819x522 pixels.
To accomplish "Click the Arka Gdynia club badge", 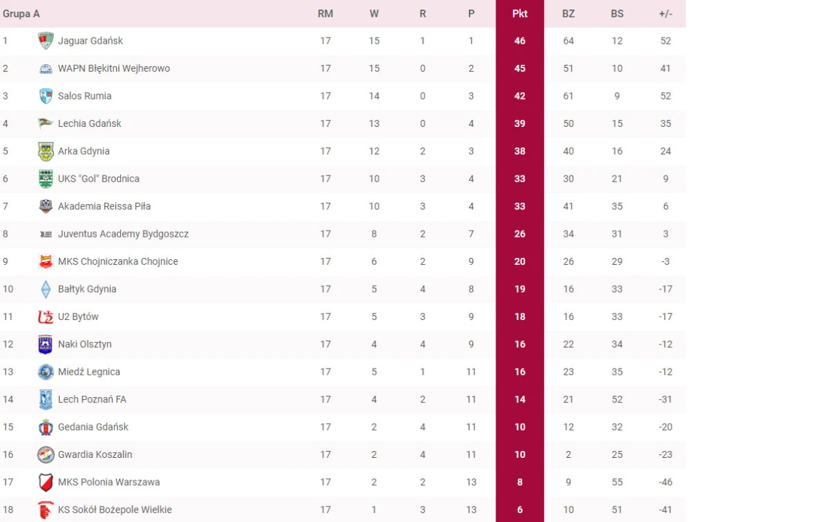I will pyautogui.click(x=46, y=151).
